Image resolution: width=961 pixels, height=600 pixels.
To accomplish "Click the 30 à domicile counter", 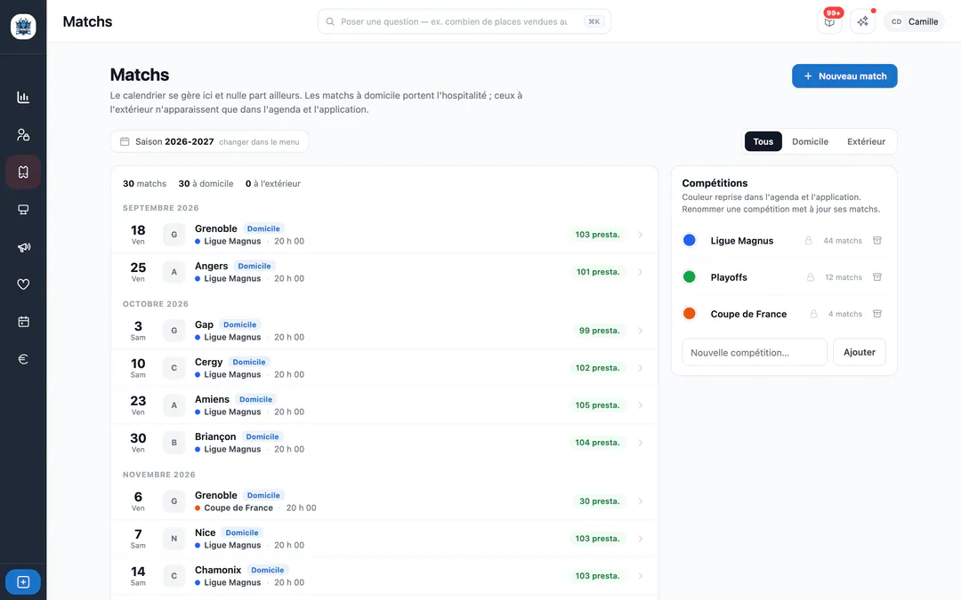I will [206, 184].
